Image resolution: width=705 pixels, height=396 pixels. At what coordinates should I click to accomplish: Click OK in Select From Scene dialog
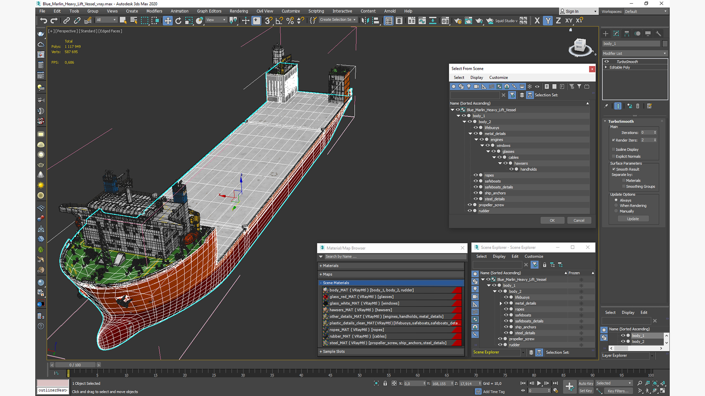click(552, 220)
